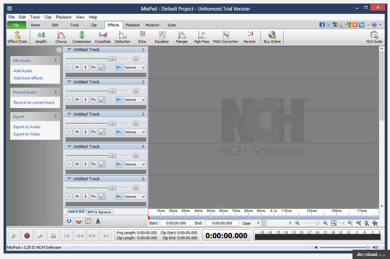Open the Track menu
This screenshot has width=390, height=259.
click(x=35, y=17)
